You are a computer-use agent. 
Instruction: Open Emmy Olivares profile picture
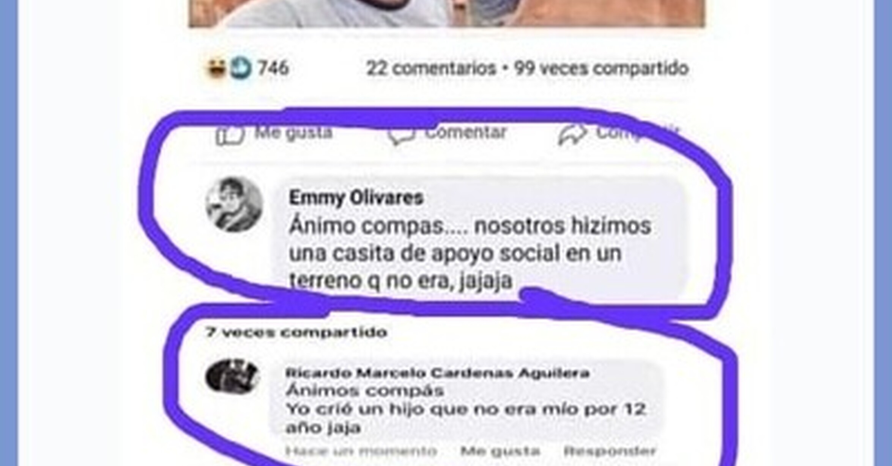point(234,205)
